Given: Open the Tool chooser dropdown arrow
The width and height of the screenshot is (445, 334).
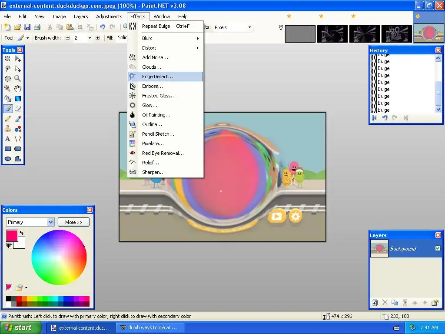Looking at the screenshot, I should [27, 38].
